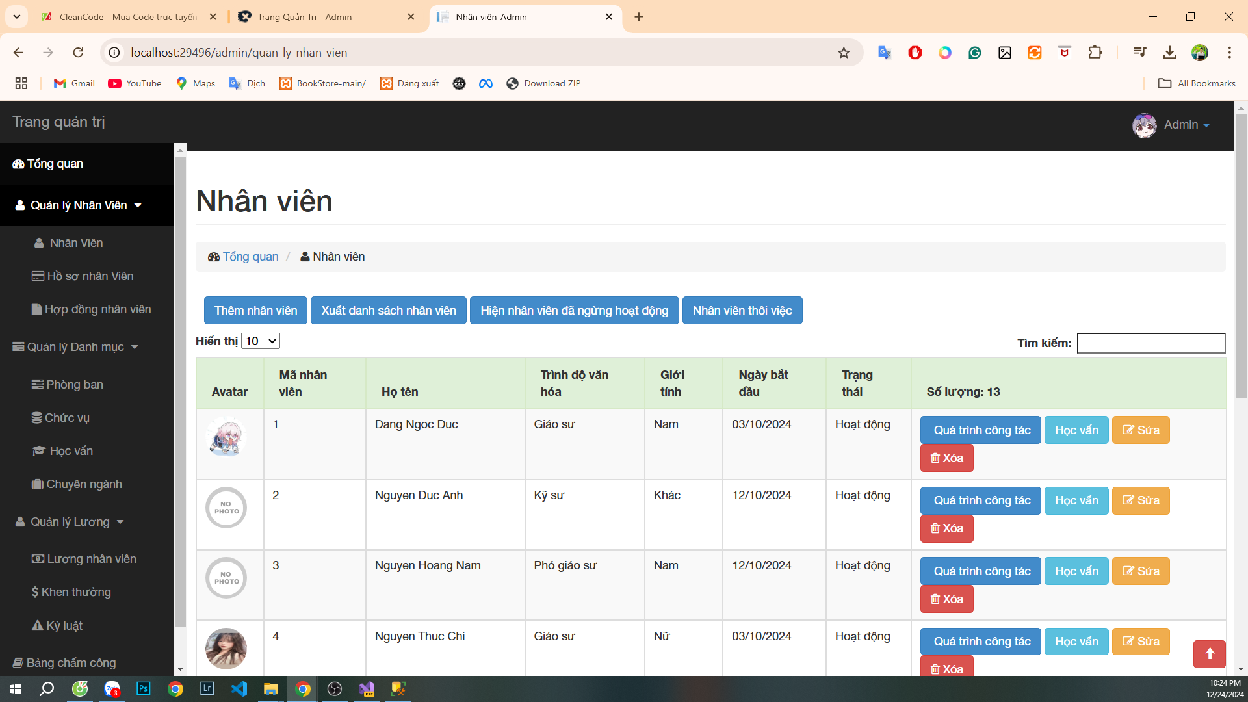Click Admin avatar image
The width and height of the screenshot is (1248, 702).
[1145, 125]
